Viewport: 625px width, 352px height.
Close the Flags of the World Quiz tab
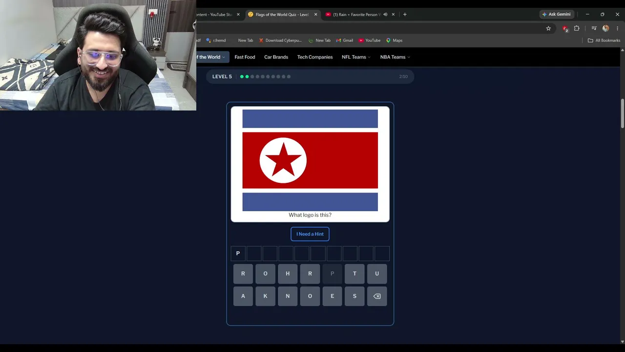[315, 15]
